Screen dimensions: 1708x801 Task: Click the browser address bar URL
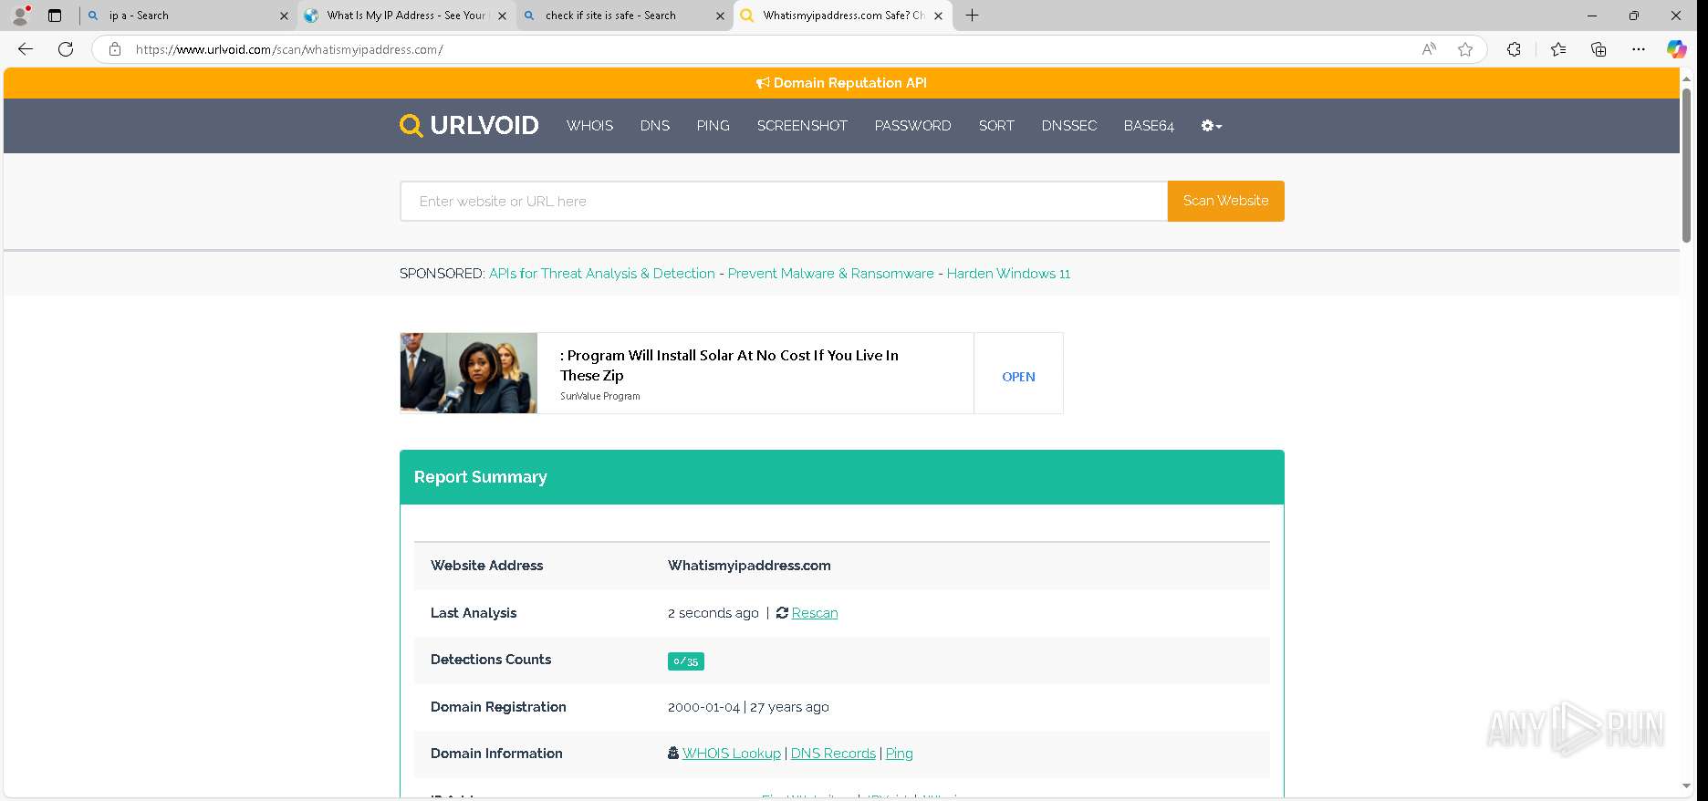(289, 49)
